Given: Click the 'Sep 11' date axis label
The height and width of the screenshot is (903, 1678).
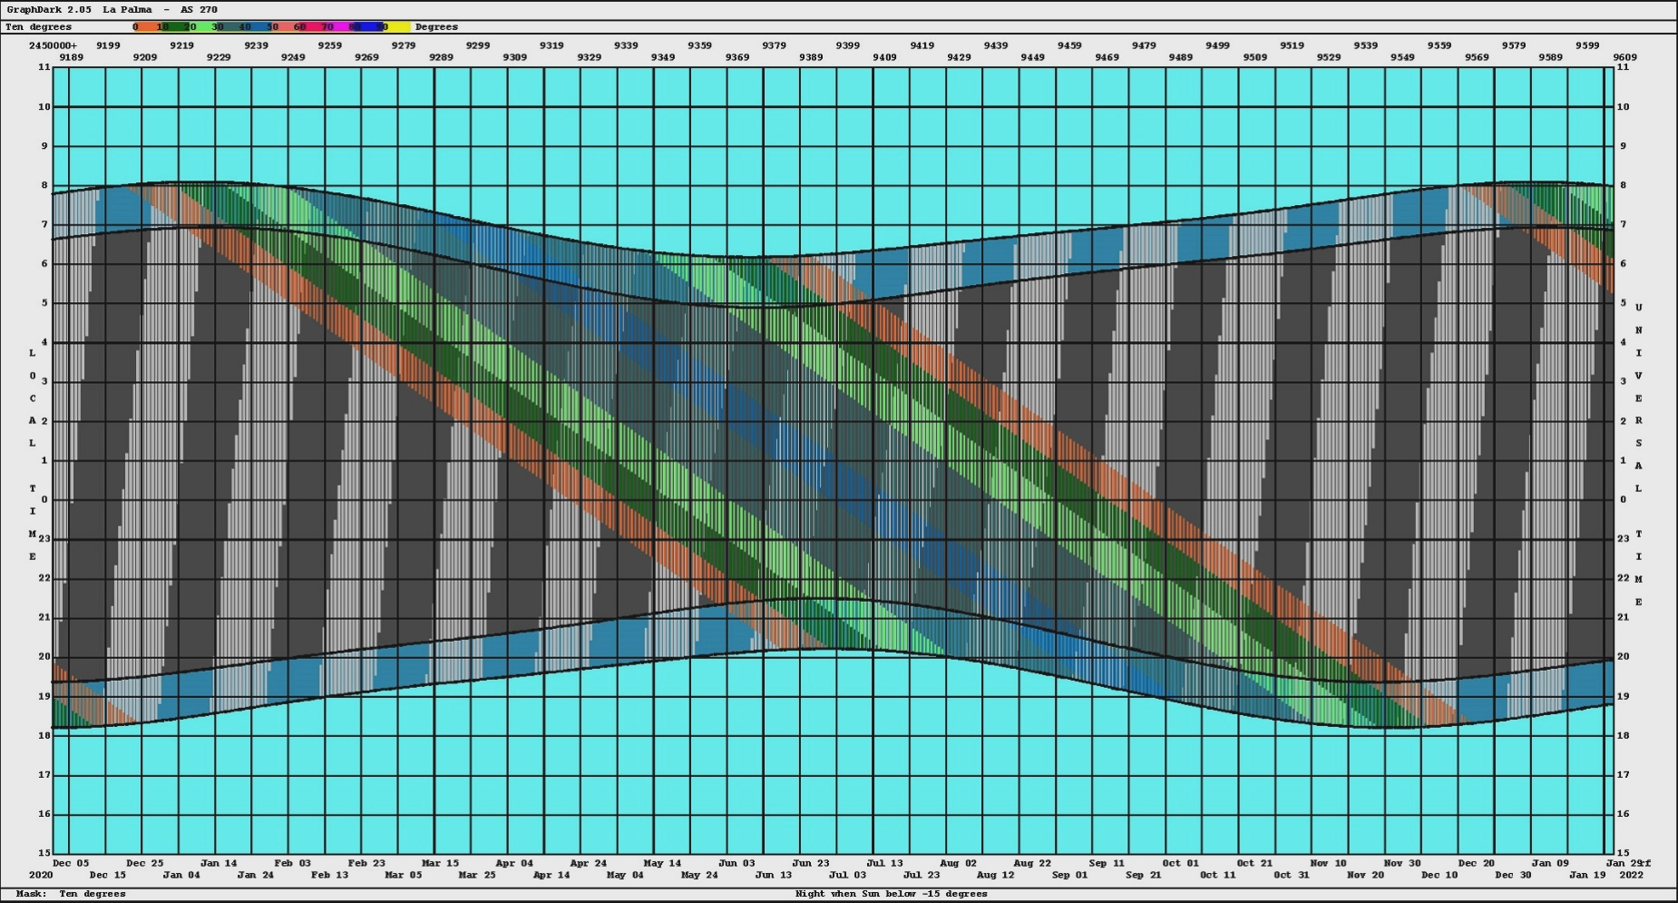Looking at the screenshot, I should 1107,863.
